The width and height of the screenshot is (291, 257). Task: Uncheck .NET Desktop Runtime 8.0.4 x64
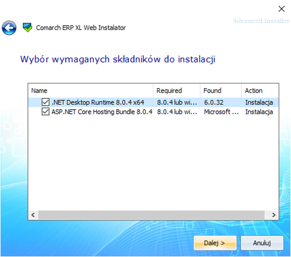45,102
